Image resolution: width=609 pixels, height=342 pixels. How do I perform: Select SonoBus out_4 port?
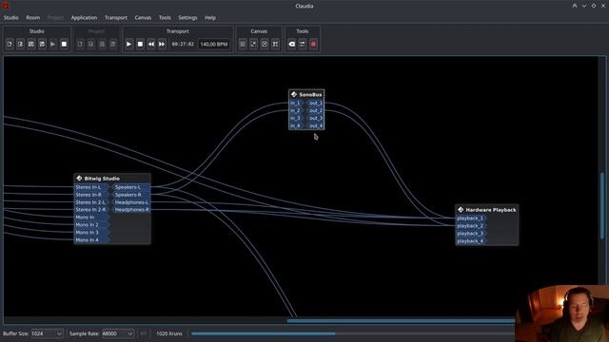click(315, 125)
